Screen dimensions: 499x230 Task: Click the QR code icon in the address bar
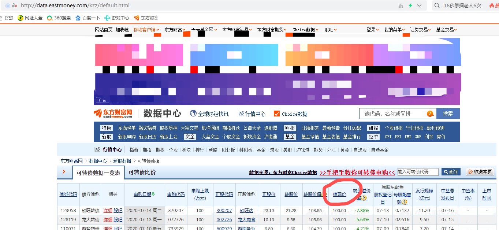[401, 5]
